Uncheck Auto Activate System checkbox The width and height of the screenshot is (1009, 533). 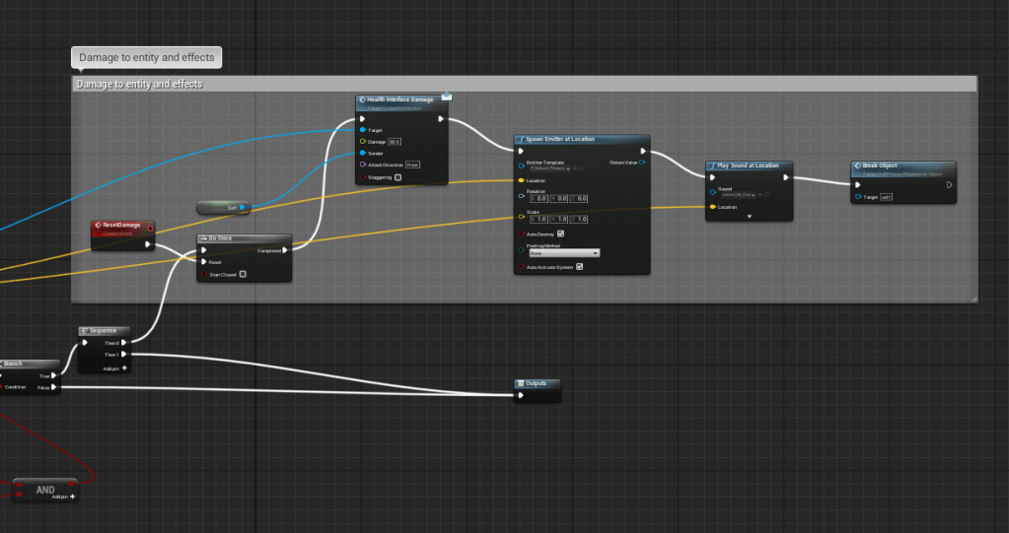[579, 267]
